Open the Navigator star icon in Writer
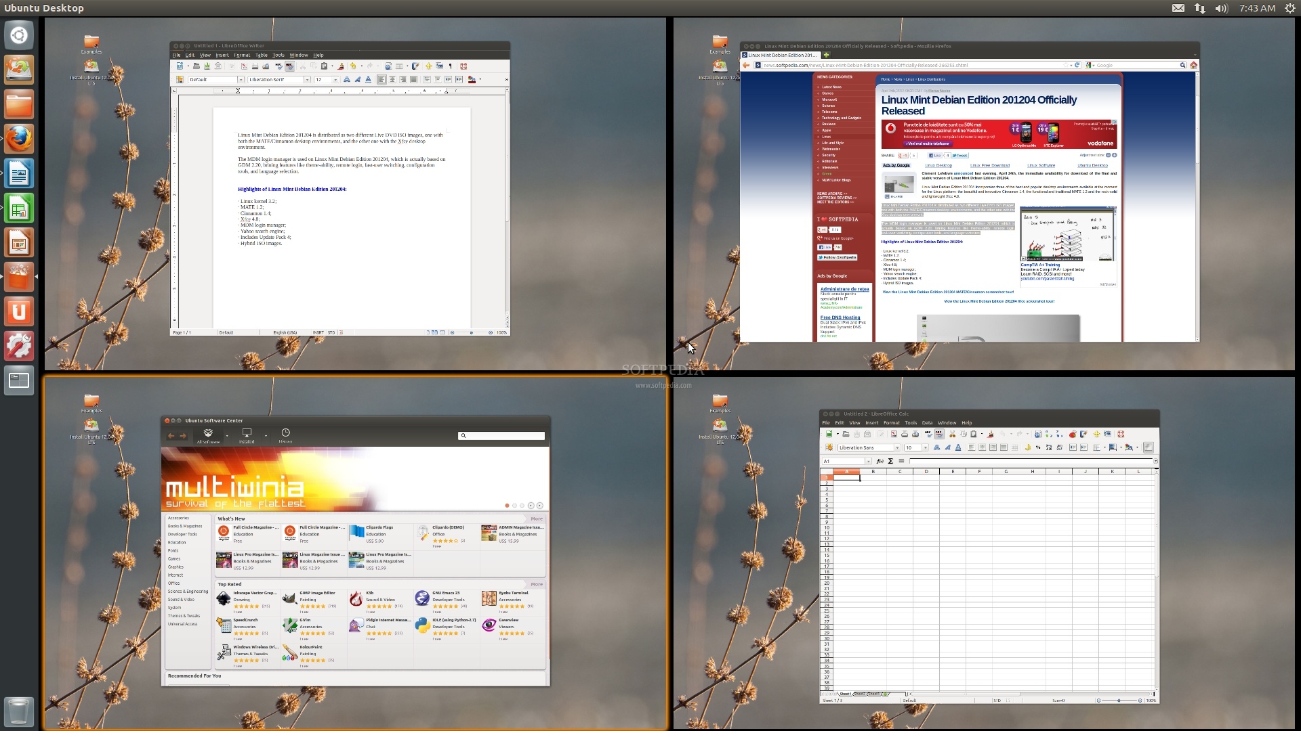1301x731 pixels. coord(428,66)
